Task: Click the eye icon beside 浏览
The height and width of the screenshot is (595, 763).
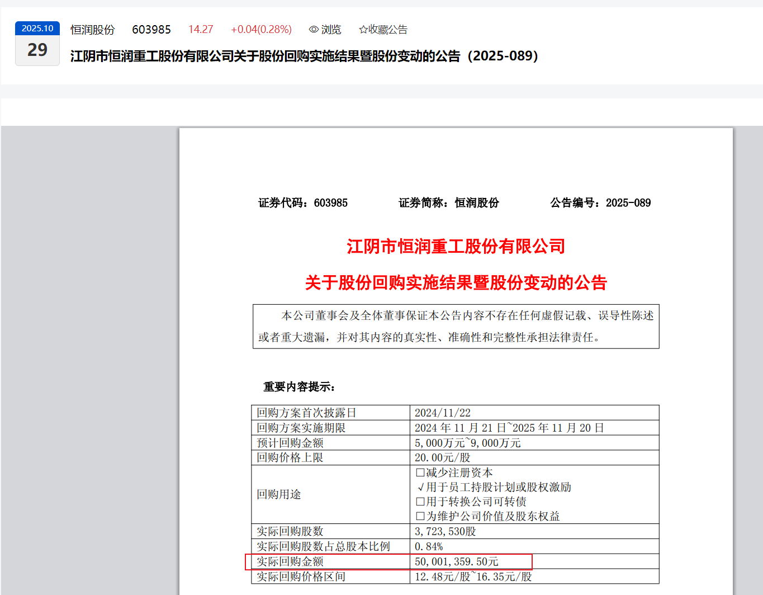Action: [x=314, y=29]
